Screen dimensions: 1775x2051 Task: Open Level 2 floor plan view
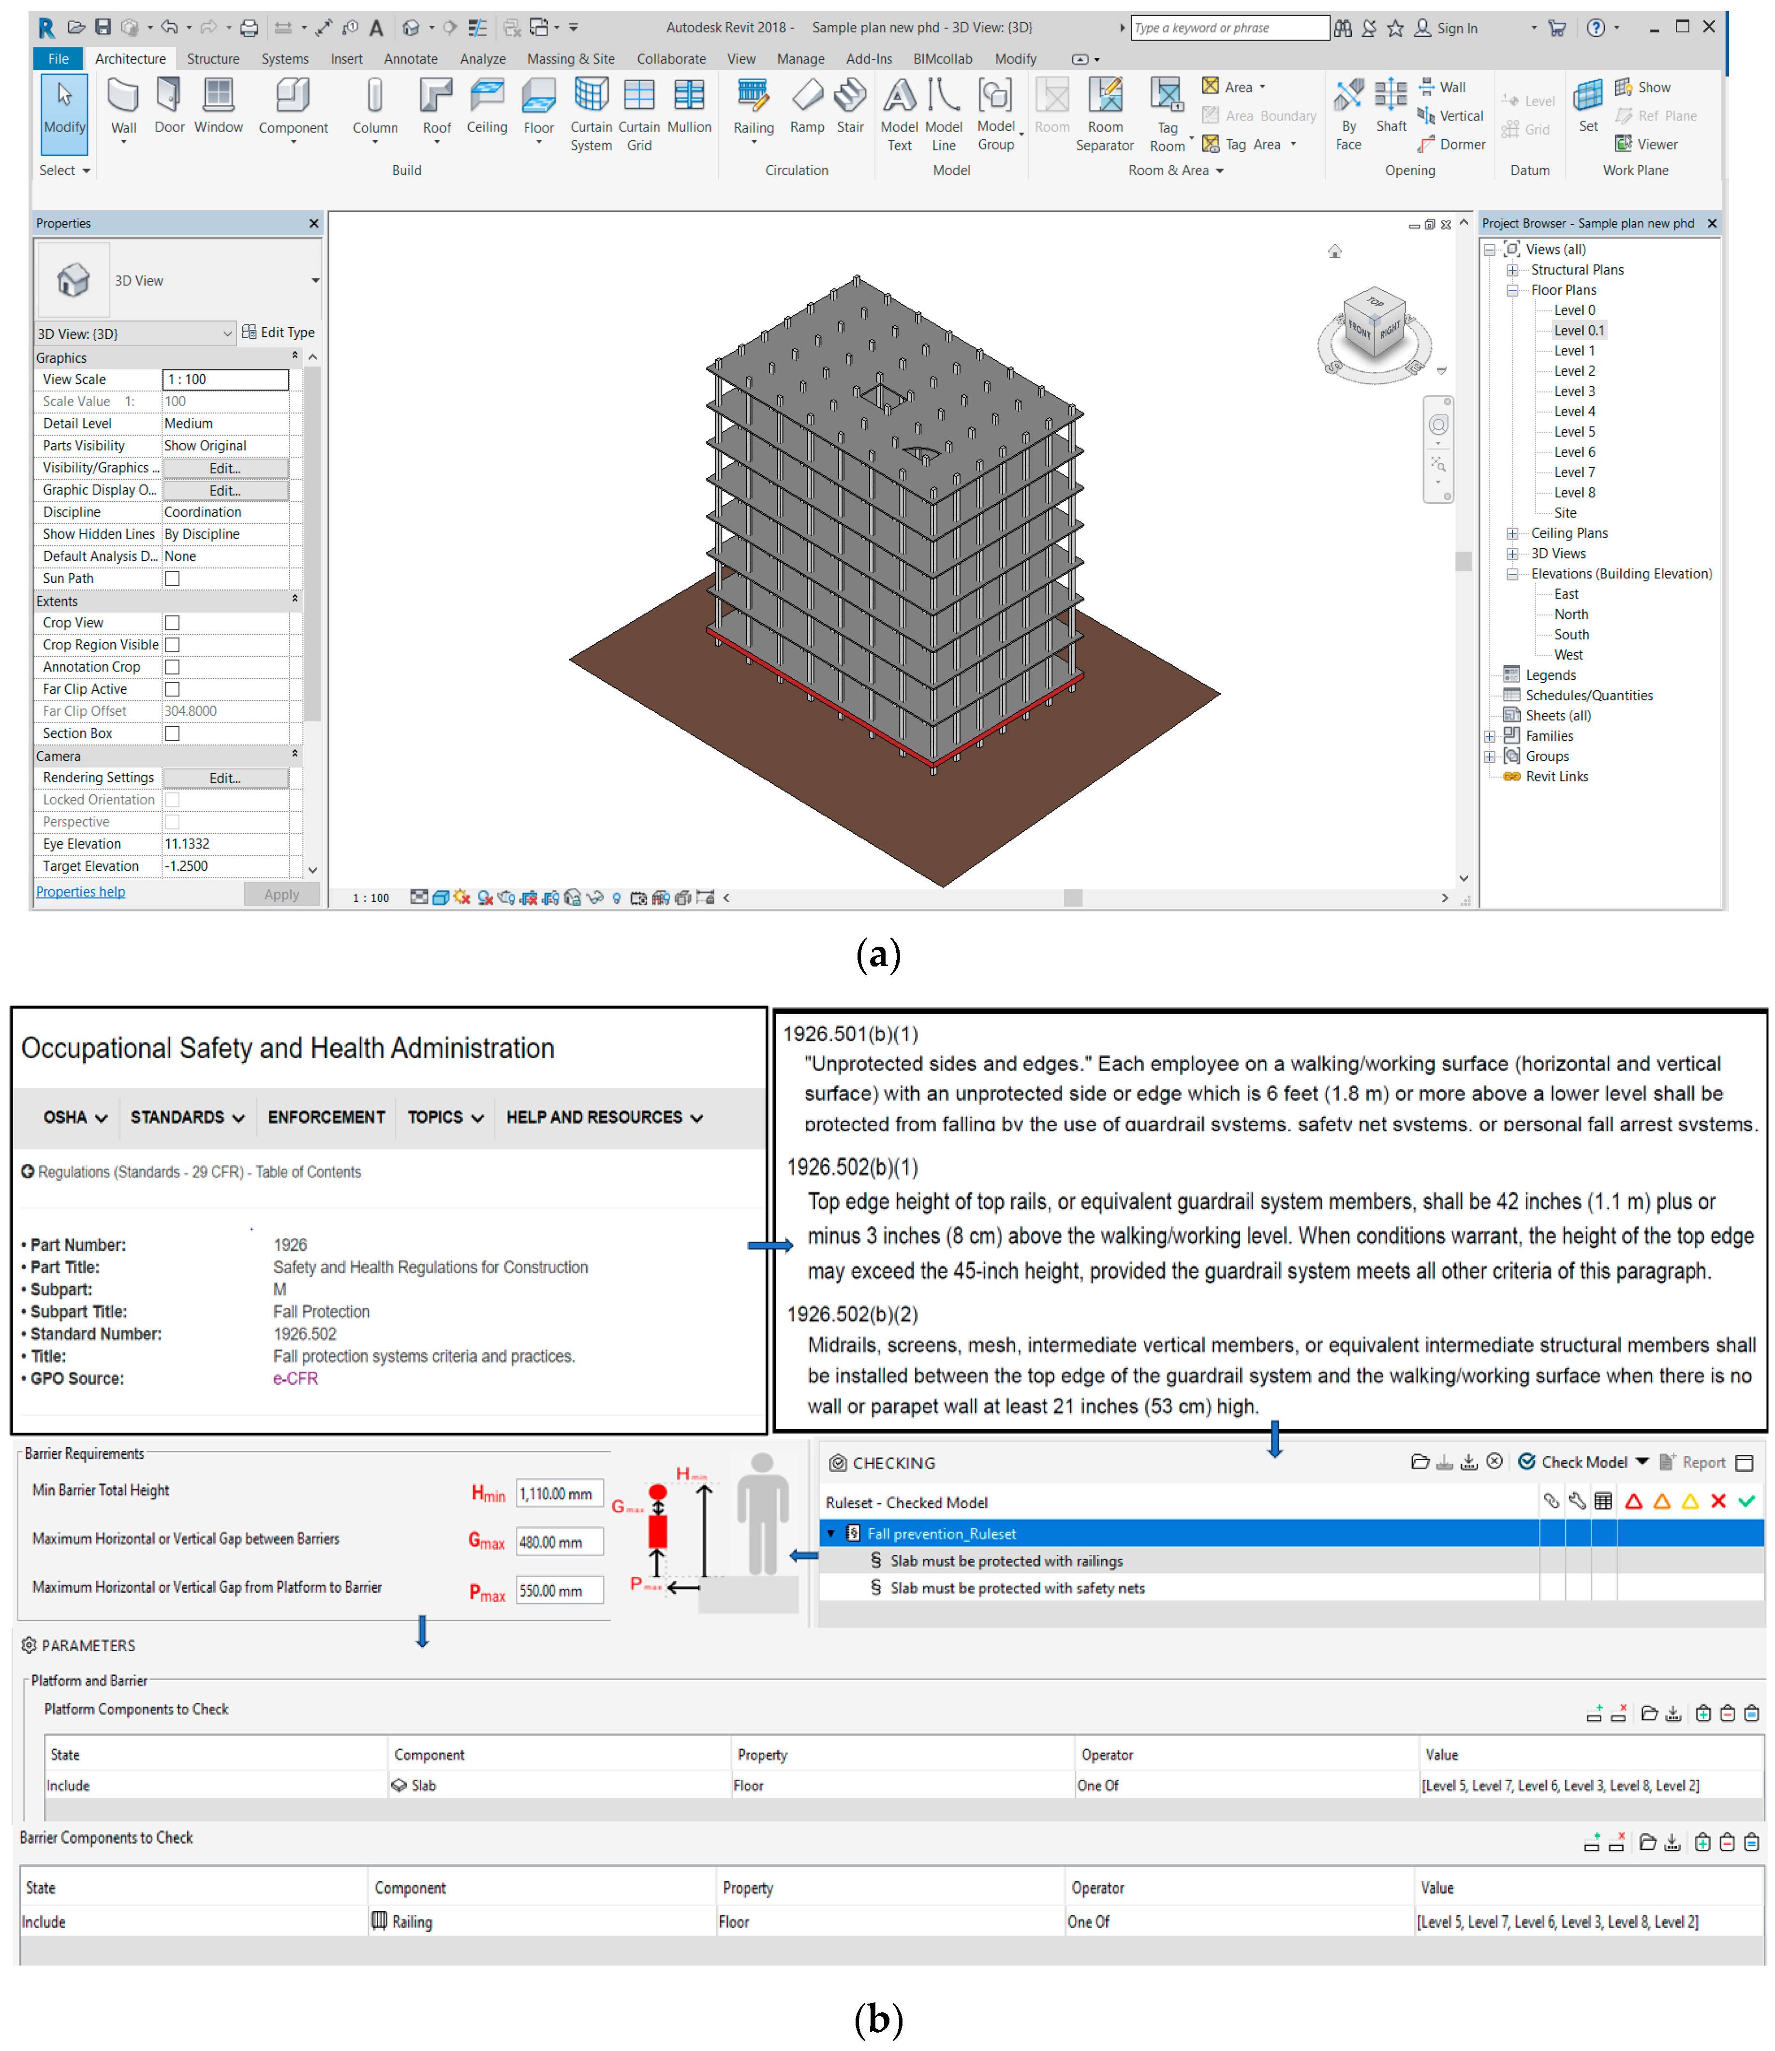click(1574, 371)
